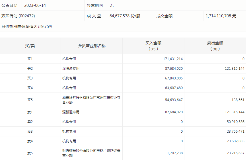
Task: Click 深股通专用 in the 卖1 row
Action: [71, 112]
